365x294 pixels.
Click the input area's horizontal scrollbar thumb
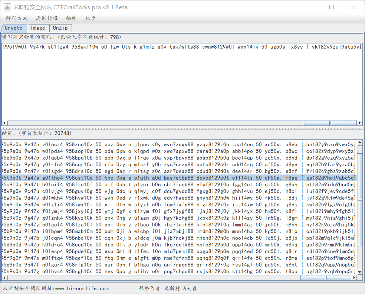click(330, 123)
